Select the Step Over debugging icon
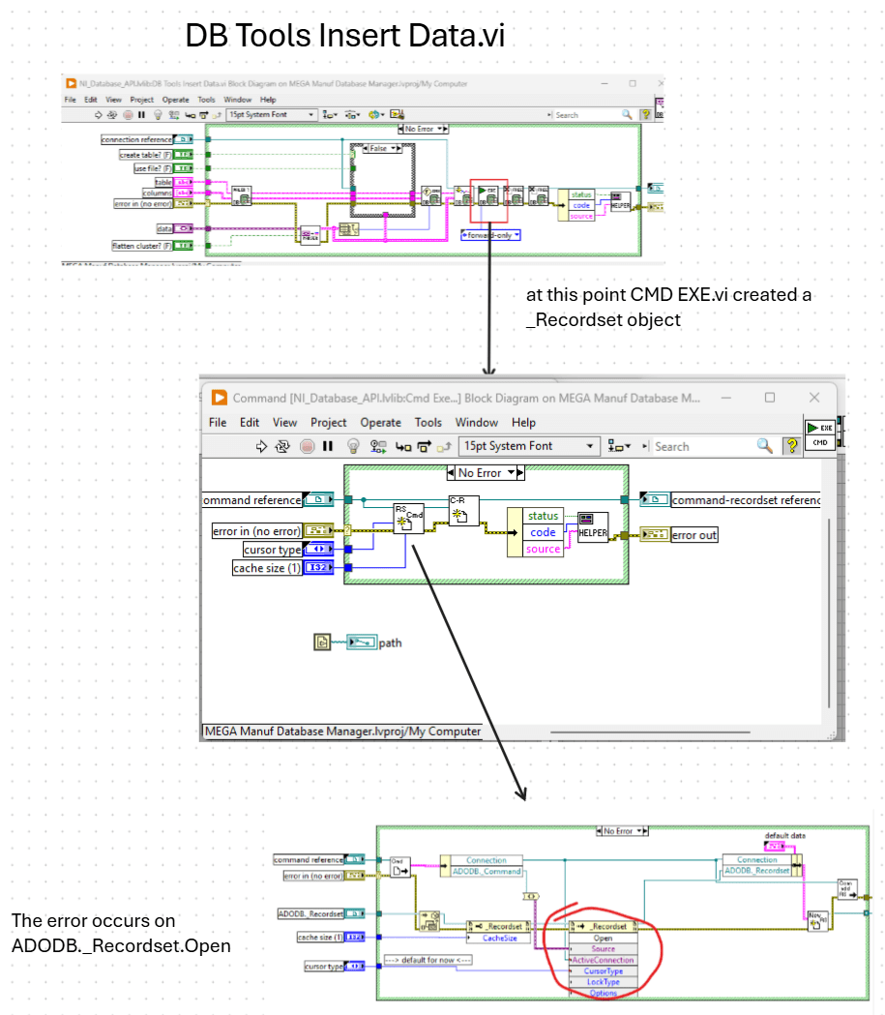The height and width of the screenshot is (1015, 885). click(423, 446)
